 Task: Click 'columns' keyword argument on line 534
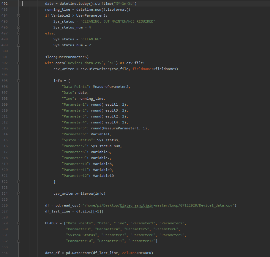129,253
